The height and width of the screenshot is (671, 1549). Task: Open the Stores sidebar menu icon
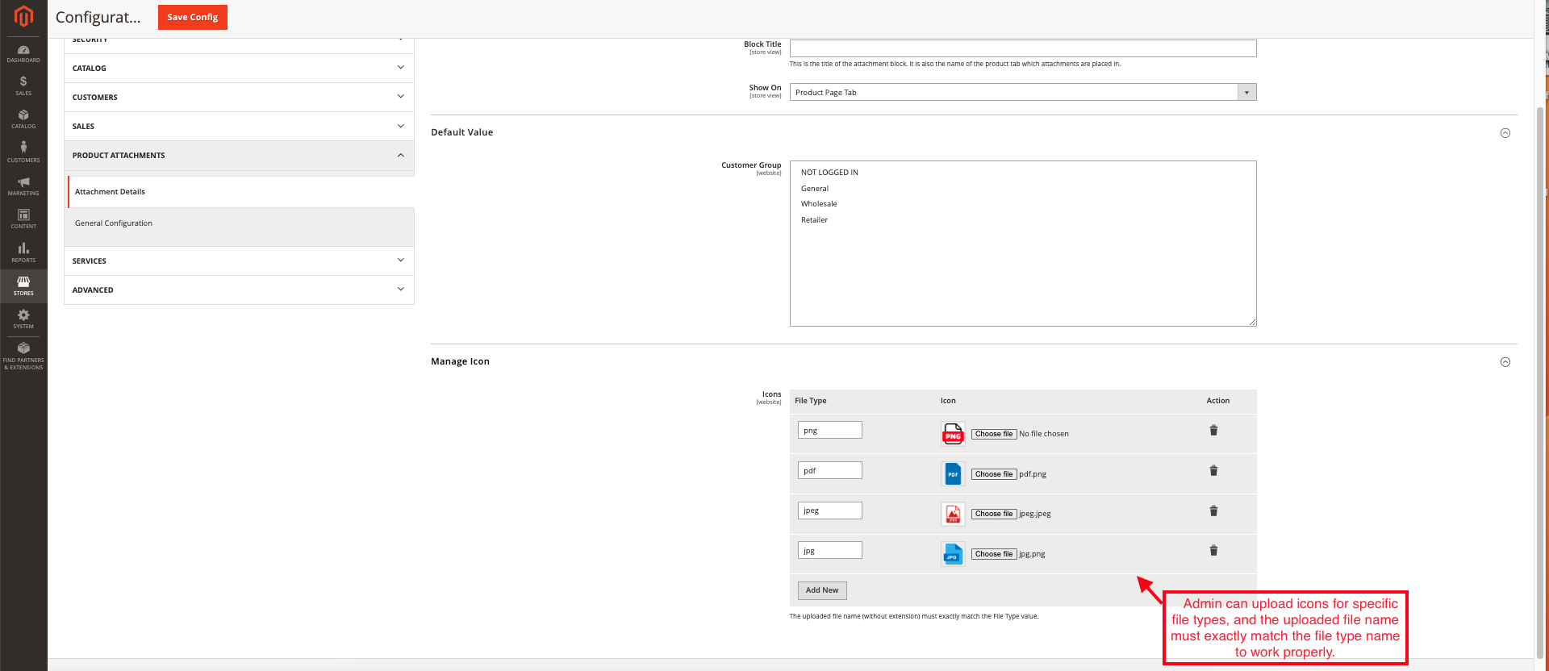click(x=23, y=286)
